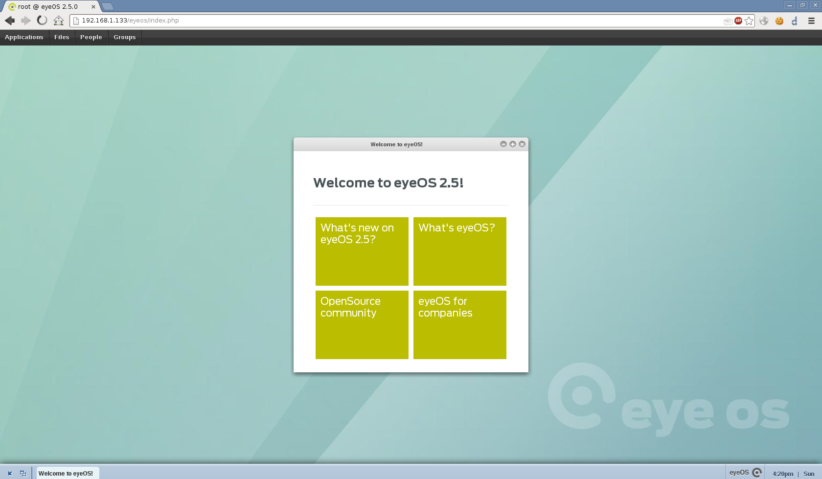Open the eyeOS menu in the bottom bar

point(745,473)
